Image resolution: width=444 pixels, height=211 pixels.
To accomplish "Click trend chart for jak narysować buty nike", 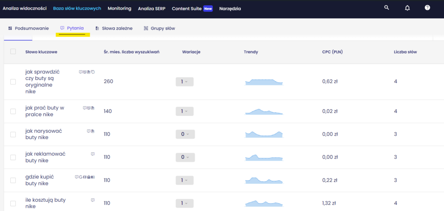I will pos(264,134).
